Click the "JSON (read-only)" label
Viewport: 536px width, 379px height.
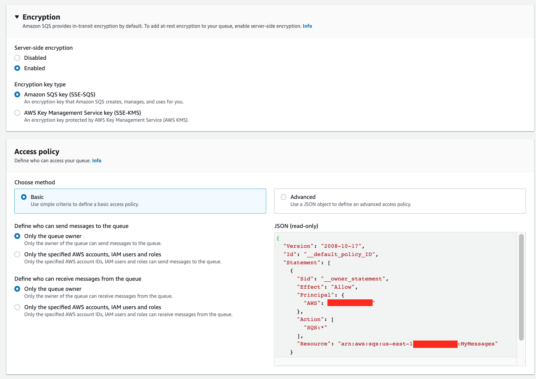coord(296,226)
